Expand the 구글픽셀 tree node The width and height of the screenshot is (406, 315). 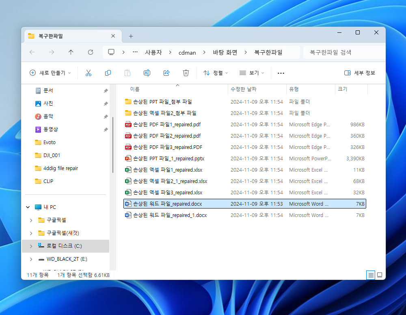(31, 220)
